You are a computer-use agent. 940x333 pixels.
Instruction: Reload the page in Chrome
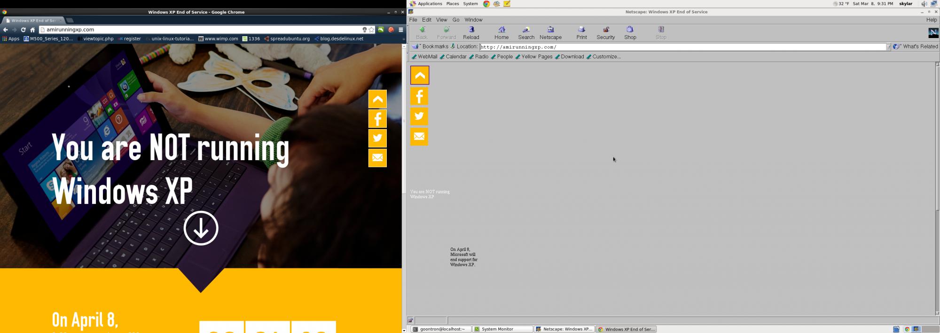(x=23, y=30)
